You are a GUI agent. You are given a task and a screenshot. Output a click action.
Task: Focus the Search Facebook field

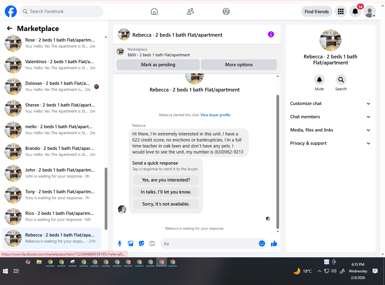(x=61, y=11)
